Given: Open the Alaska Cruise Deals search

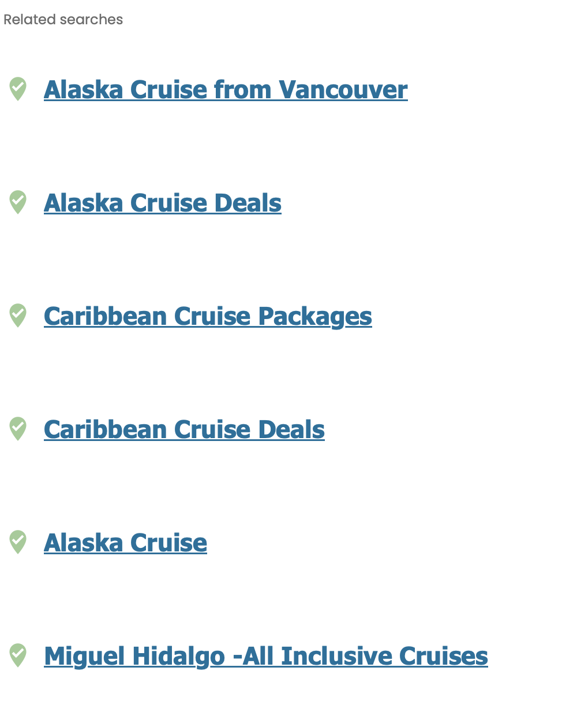Looking at the screenshot, I should (x=162, y=203).
